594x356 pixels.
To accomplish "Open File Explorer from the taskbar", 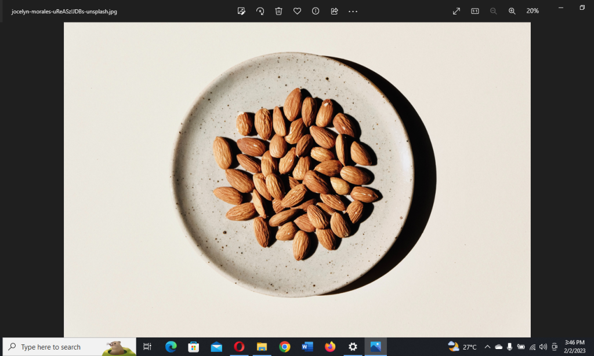I will click(262, 347).
